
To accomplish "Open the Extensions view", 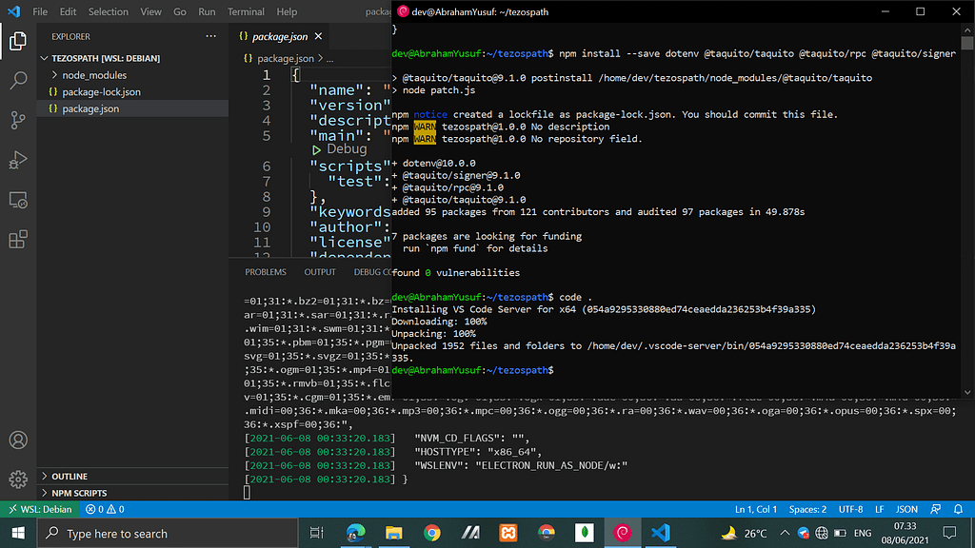I will (x=18, y=239).
